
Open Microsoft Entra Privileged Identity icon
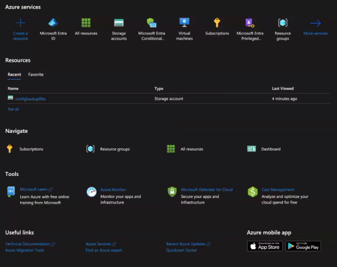click(x=250, y=23)
